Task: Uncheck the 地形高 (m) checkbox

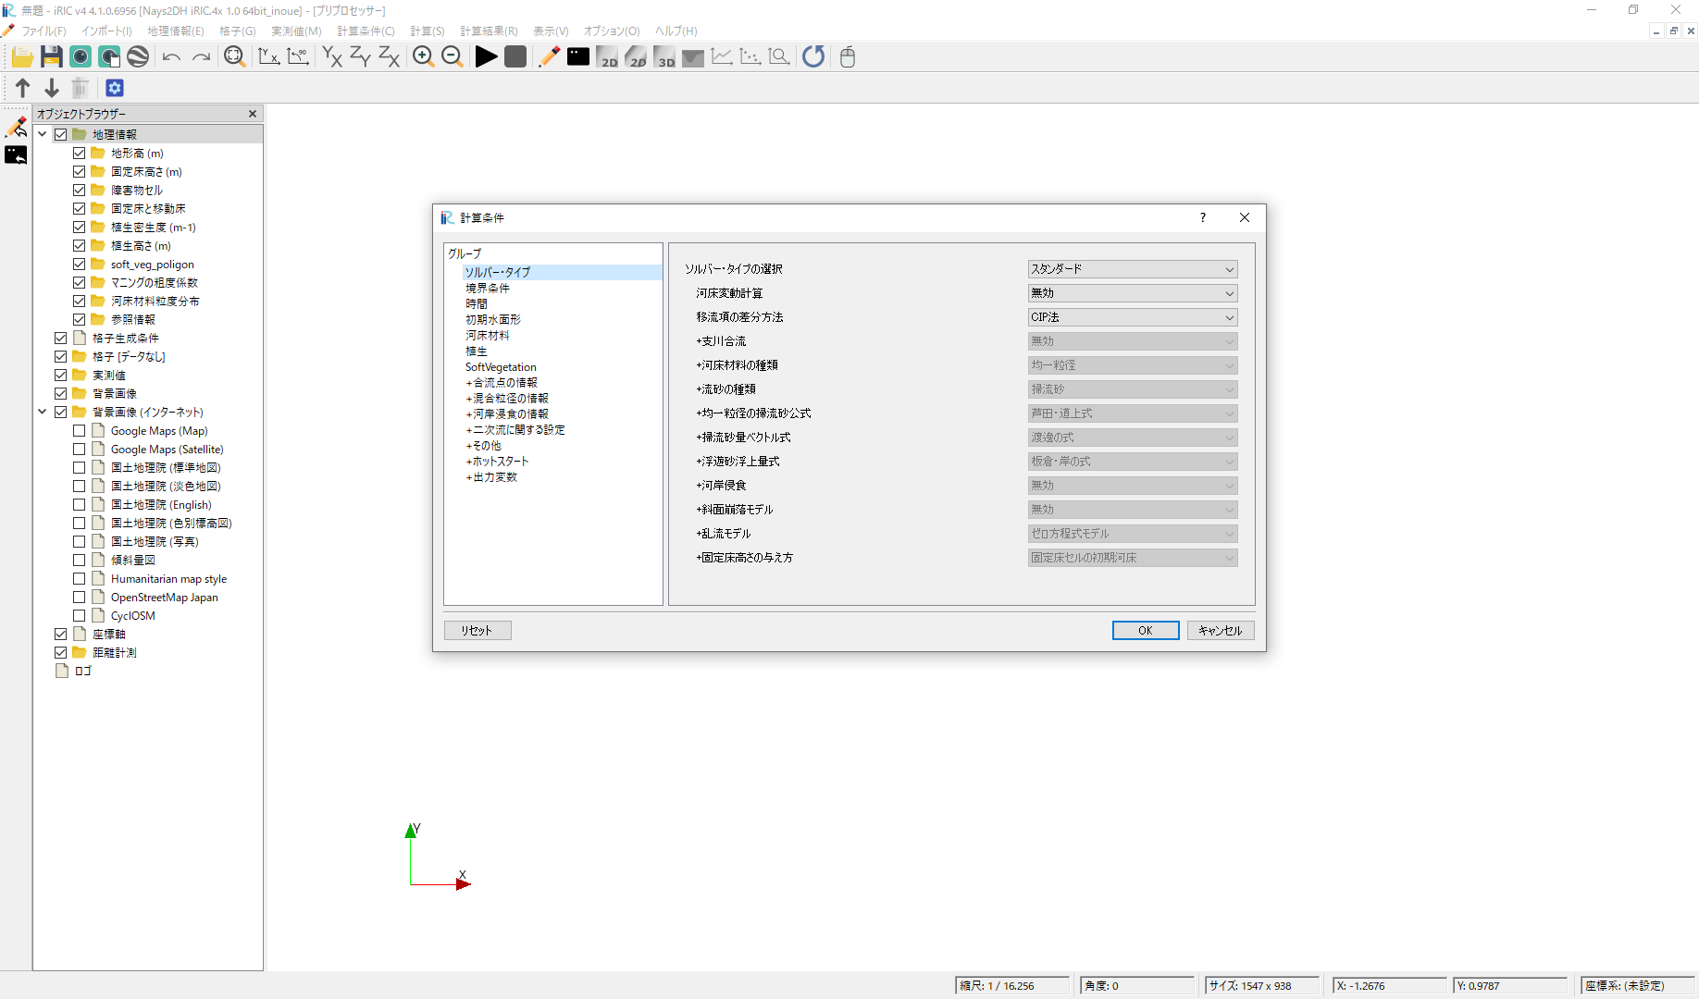Action: 80,154
